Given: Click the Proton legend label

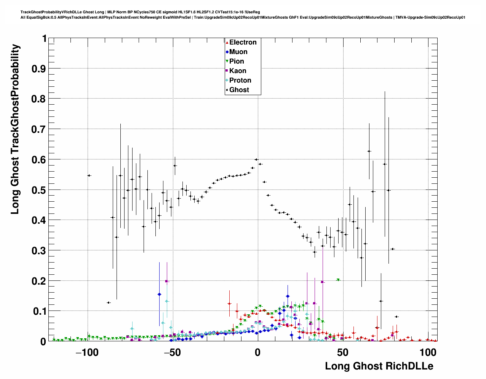Looking at the screenshot, I should pos(240,80).
